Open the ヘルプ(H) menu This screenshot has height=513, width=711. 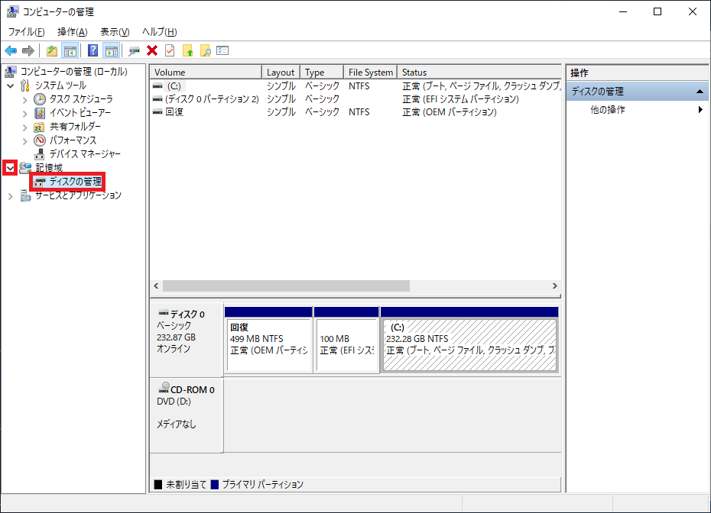(160, 32)
